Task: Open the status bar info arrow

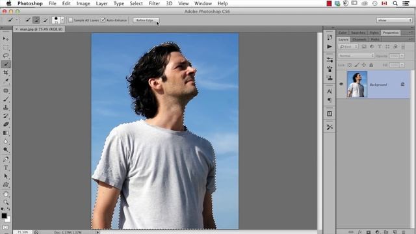Action: point(97,232)
